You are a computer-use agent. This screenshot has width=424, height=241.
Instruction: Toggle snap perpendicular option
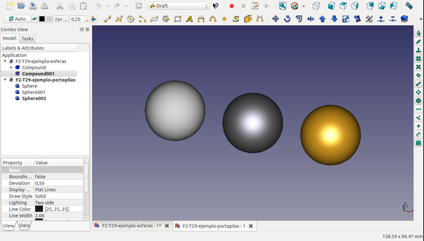point(418,50)
